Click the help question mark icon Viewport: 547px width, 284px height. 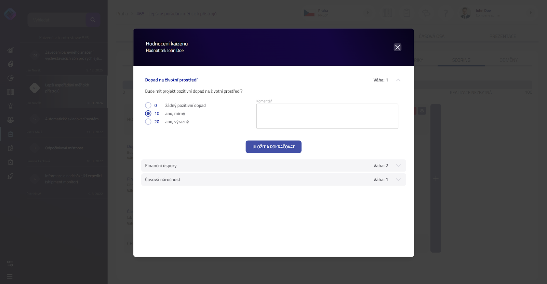click(x=445, y=13)
